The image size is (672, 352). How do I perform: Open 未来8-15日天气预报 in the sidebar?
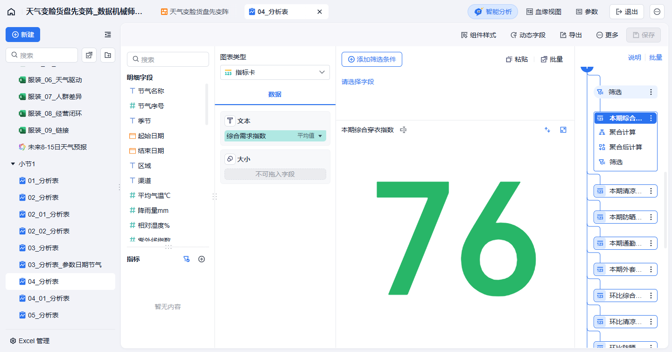60,147
